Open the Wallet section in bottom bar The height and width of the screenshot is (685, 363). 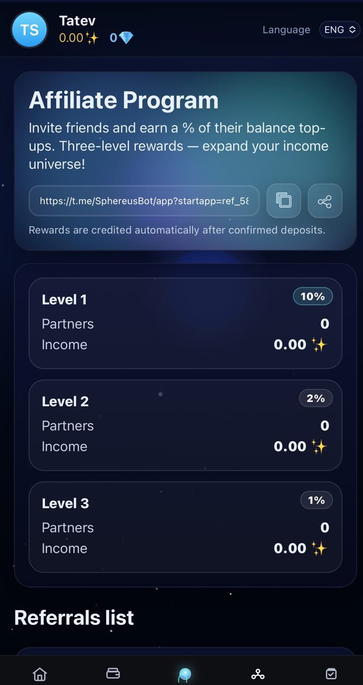(x=113, y=673)
